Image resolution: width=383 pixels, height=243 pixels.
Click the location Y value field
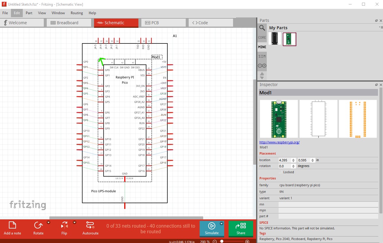tap(304, 160)
